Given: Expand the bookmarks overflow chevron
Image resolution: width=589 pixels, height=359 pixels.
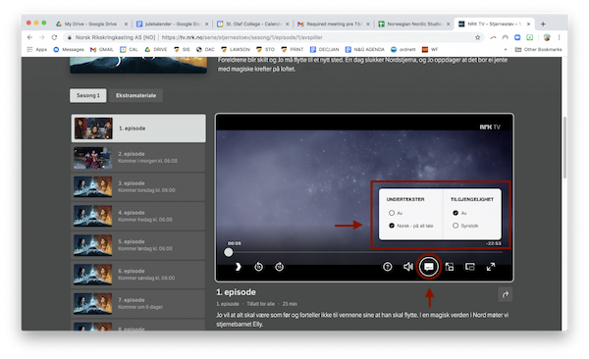Looking at the screenshot, I should (x=506, y=49).
